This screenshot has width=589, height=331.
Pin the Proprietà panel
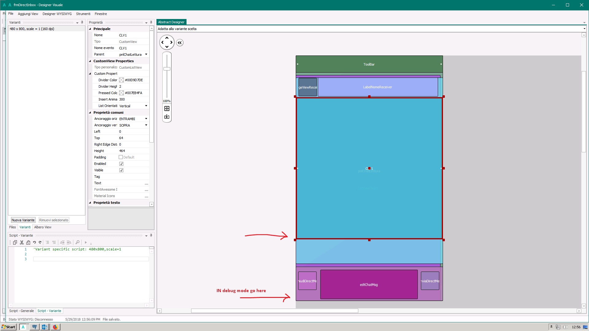(151, 22)
